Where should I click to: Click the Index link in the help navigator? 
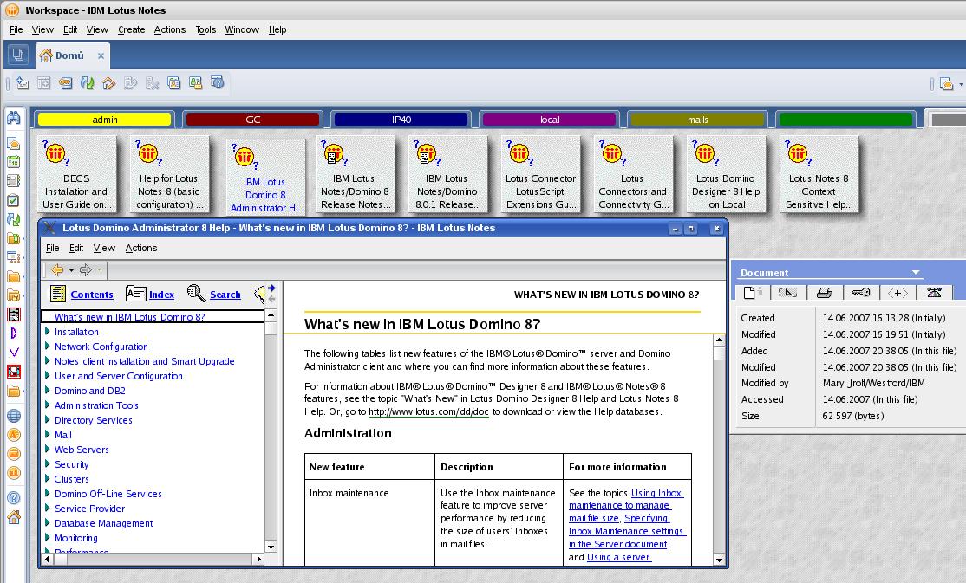(161, 295)
